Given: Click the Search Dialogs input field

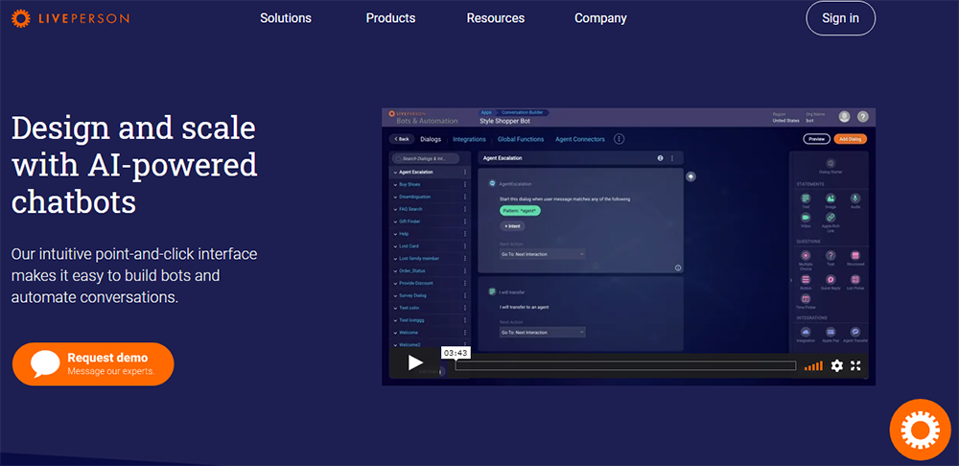Looking at the screenshot, I should pos(426,158).
